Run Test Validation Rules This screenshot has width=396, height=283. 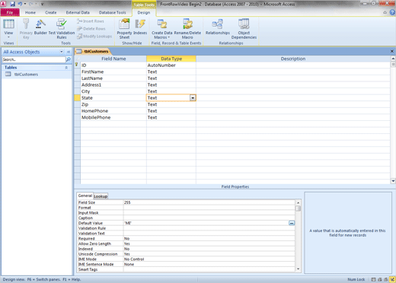coord(62,28)
